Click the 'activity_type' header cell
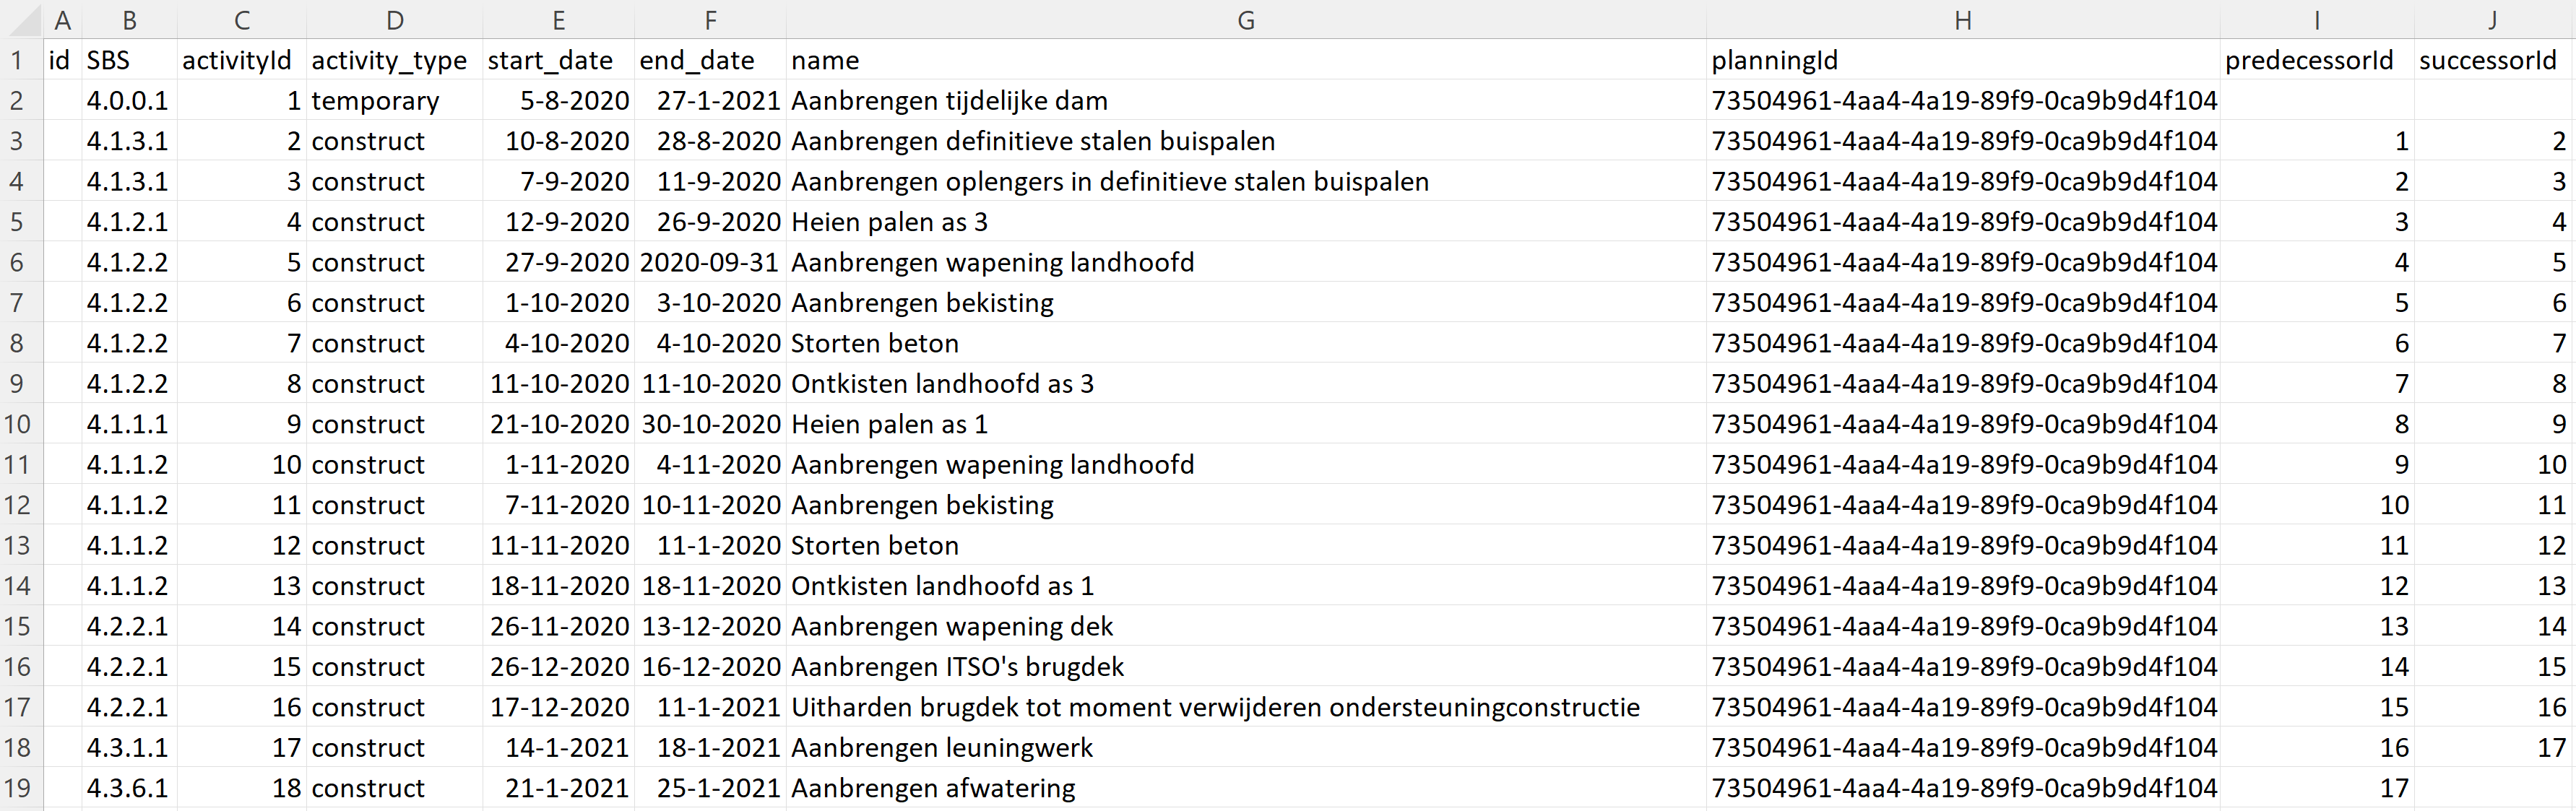 coord(389,60)
